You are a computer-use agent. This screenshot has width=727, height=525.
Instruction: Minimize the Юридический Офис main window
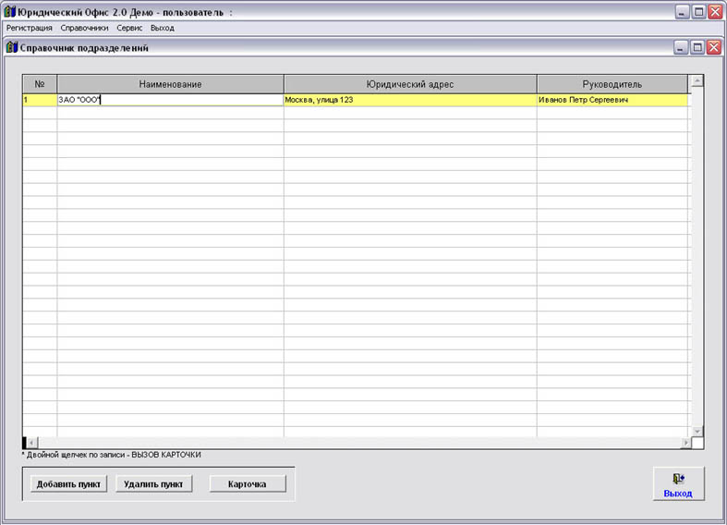(682, 12)
